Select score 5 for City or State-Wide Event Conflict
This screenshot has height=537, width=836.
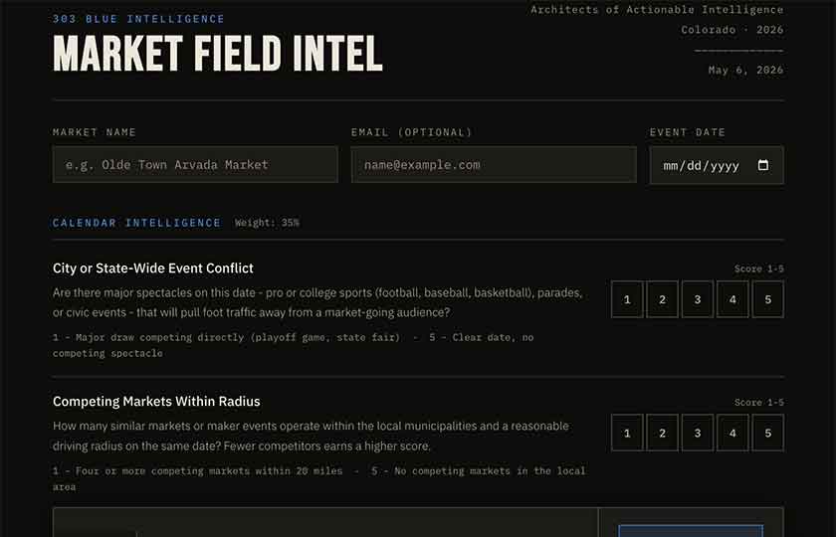(767, 299)
